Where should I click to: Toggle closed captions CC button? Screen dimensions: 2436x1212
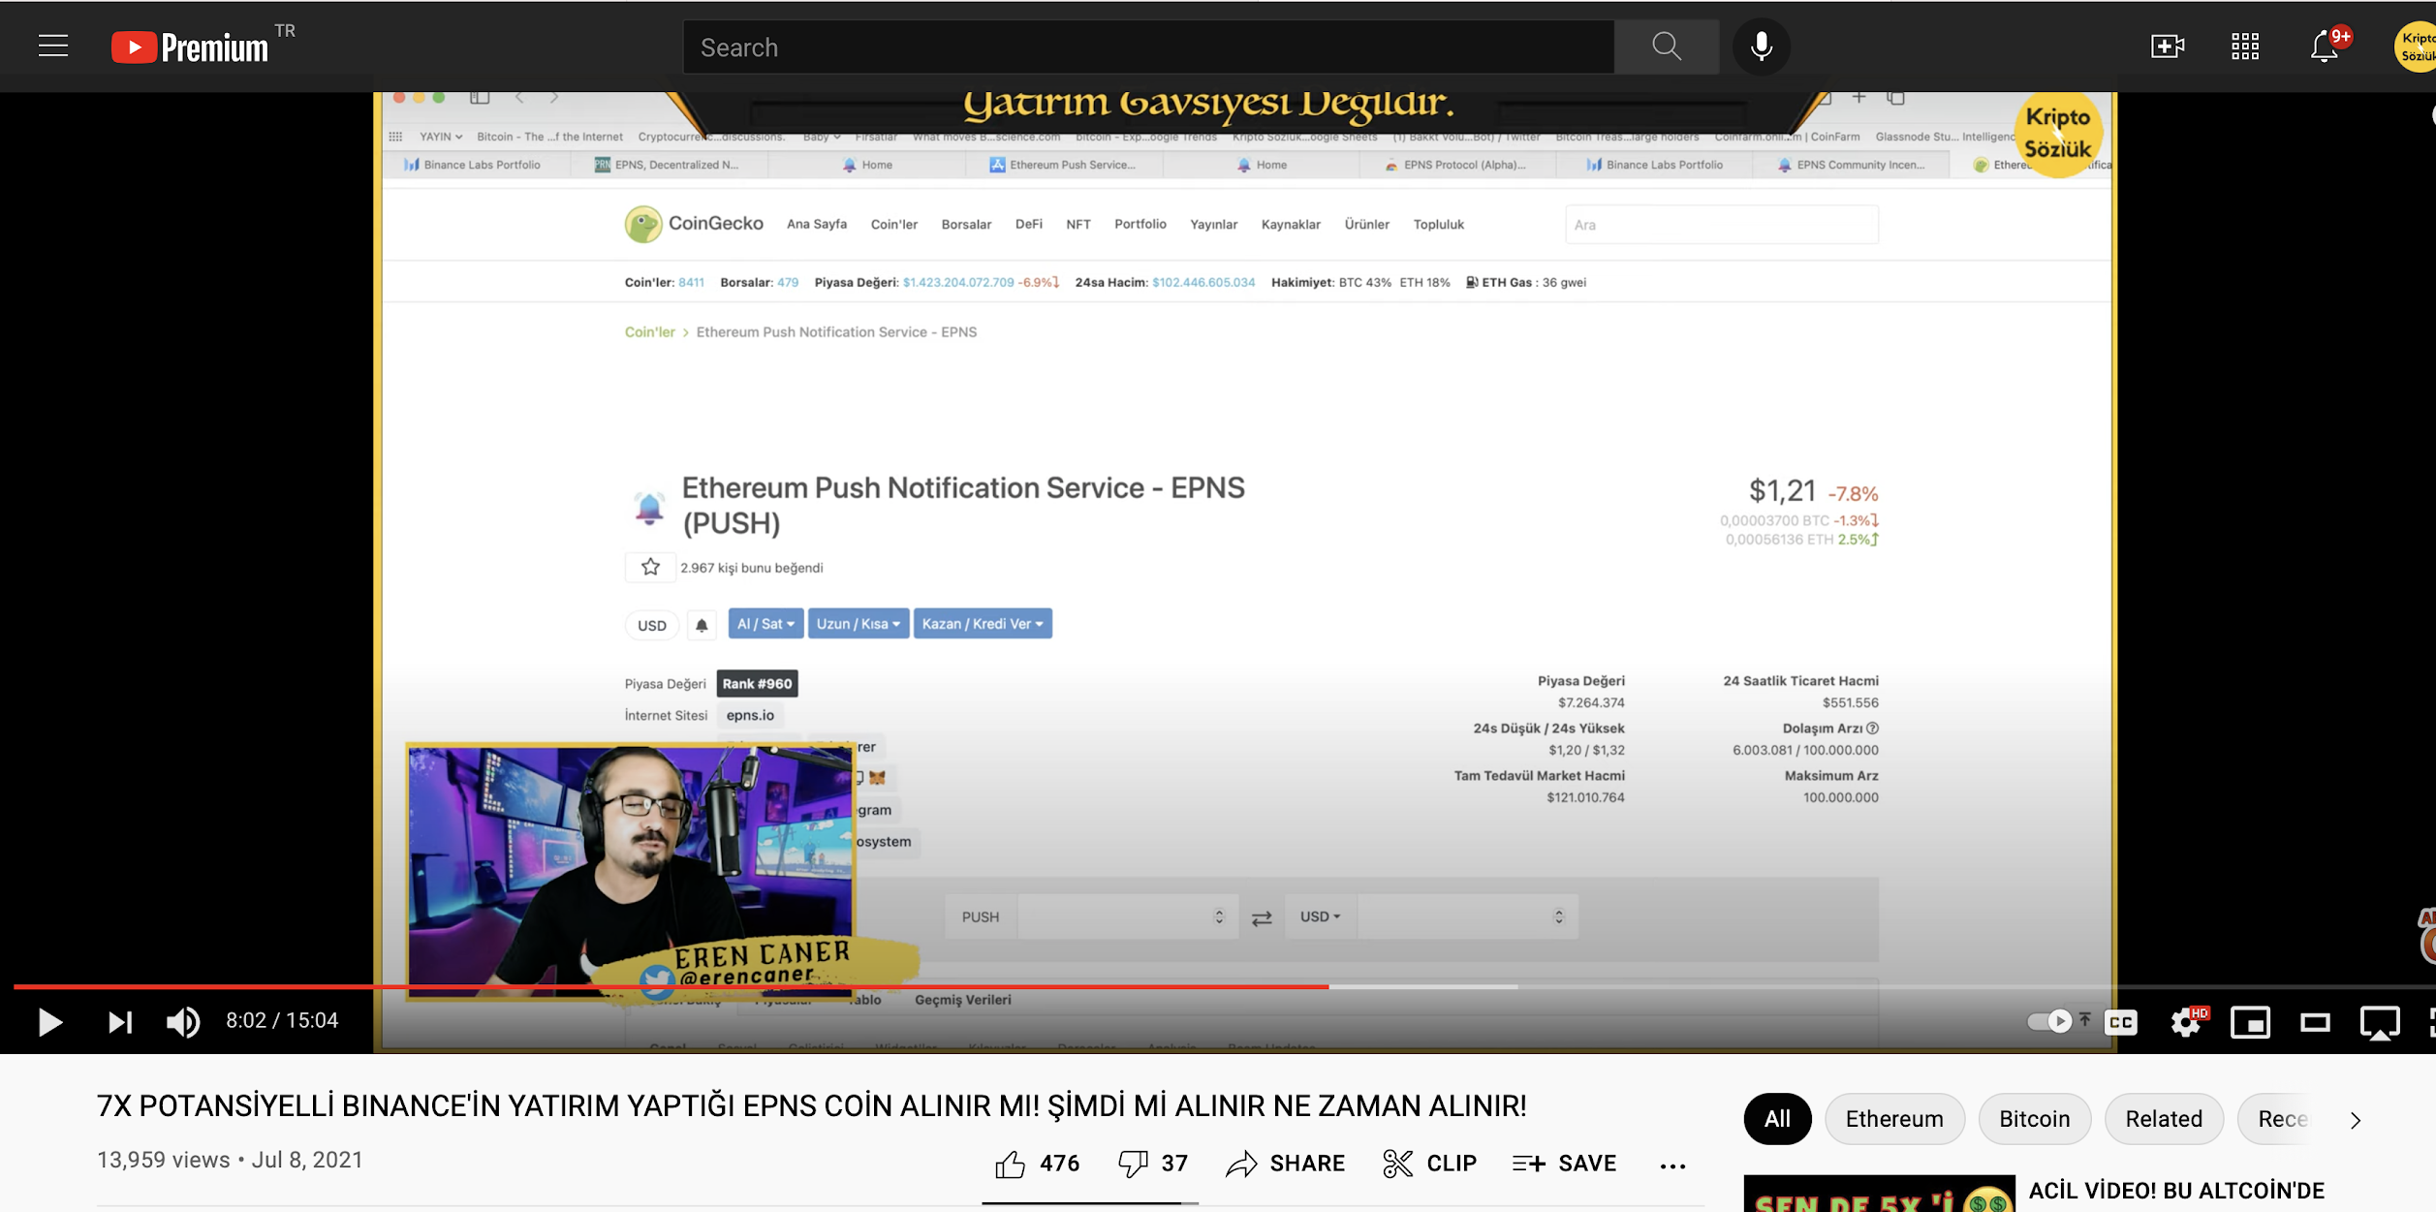tap(2121, 1022)
